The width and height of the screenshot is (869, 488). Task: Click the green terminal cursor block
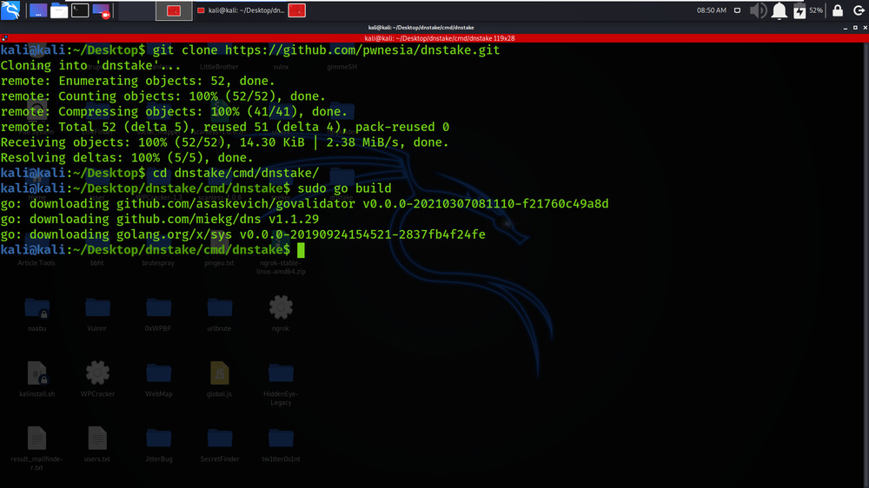301,250
